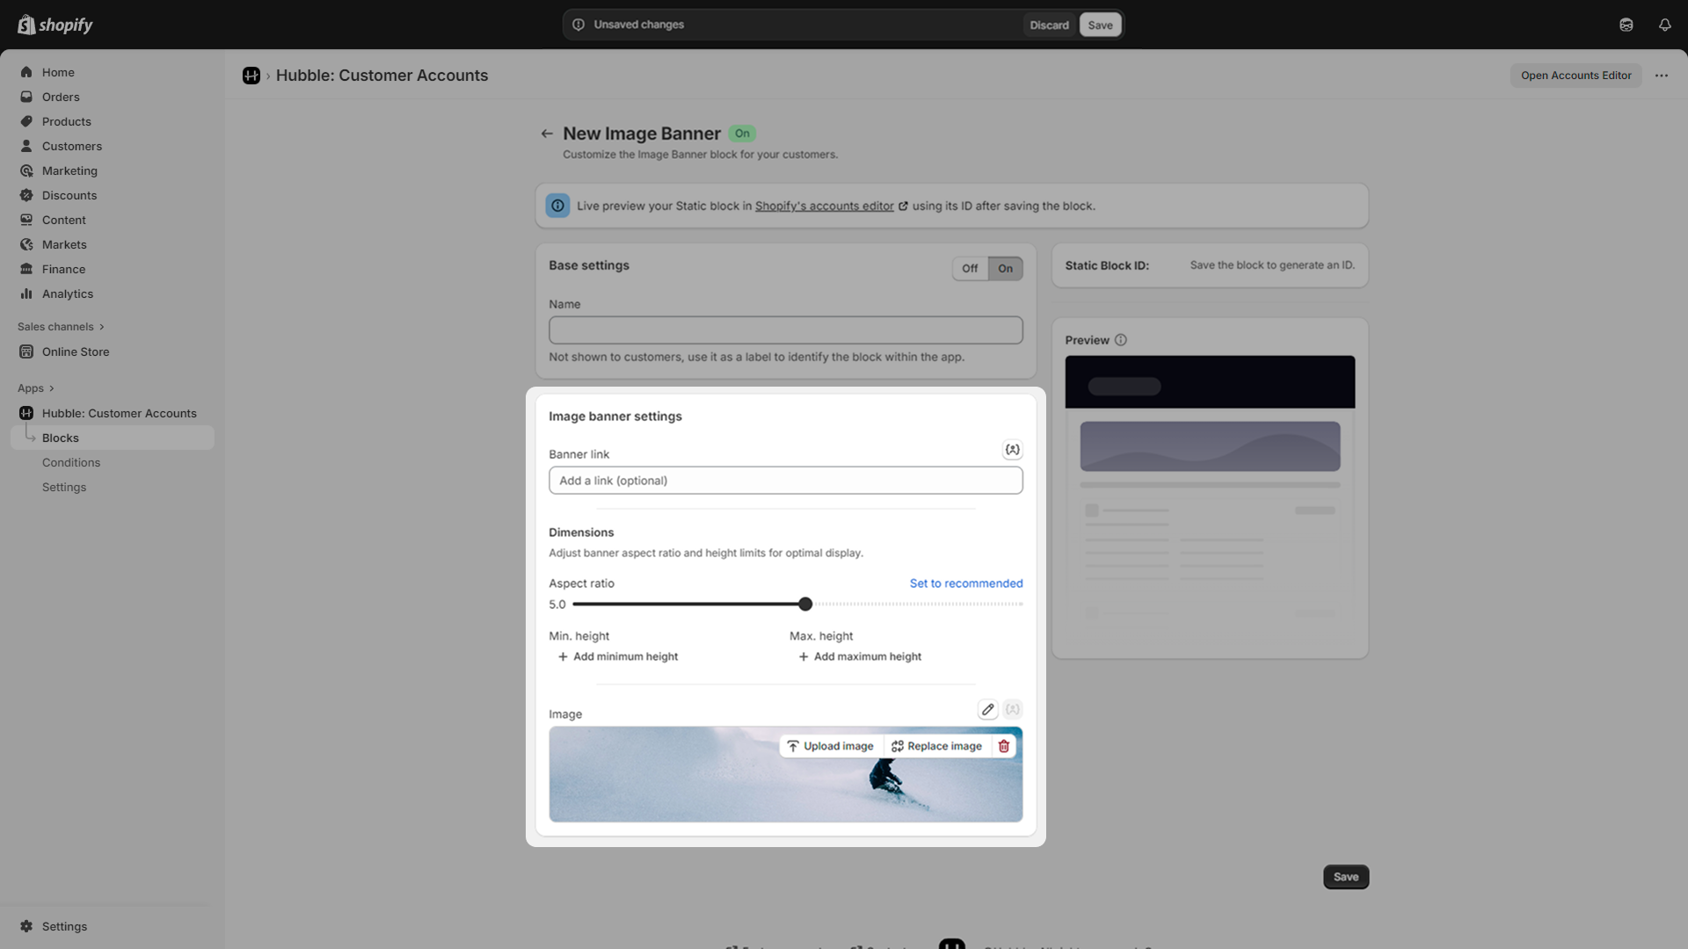Screen dimensions: 1688x949
Task: Switch the Base settings toggle to Off
Action: click(969, 269)
